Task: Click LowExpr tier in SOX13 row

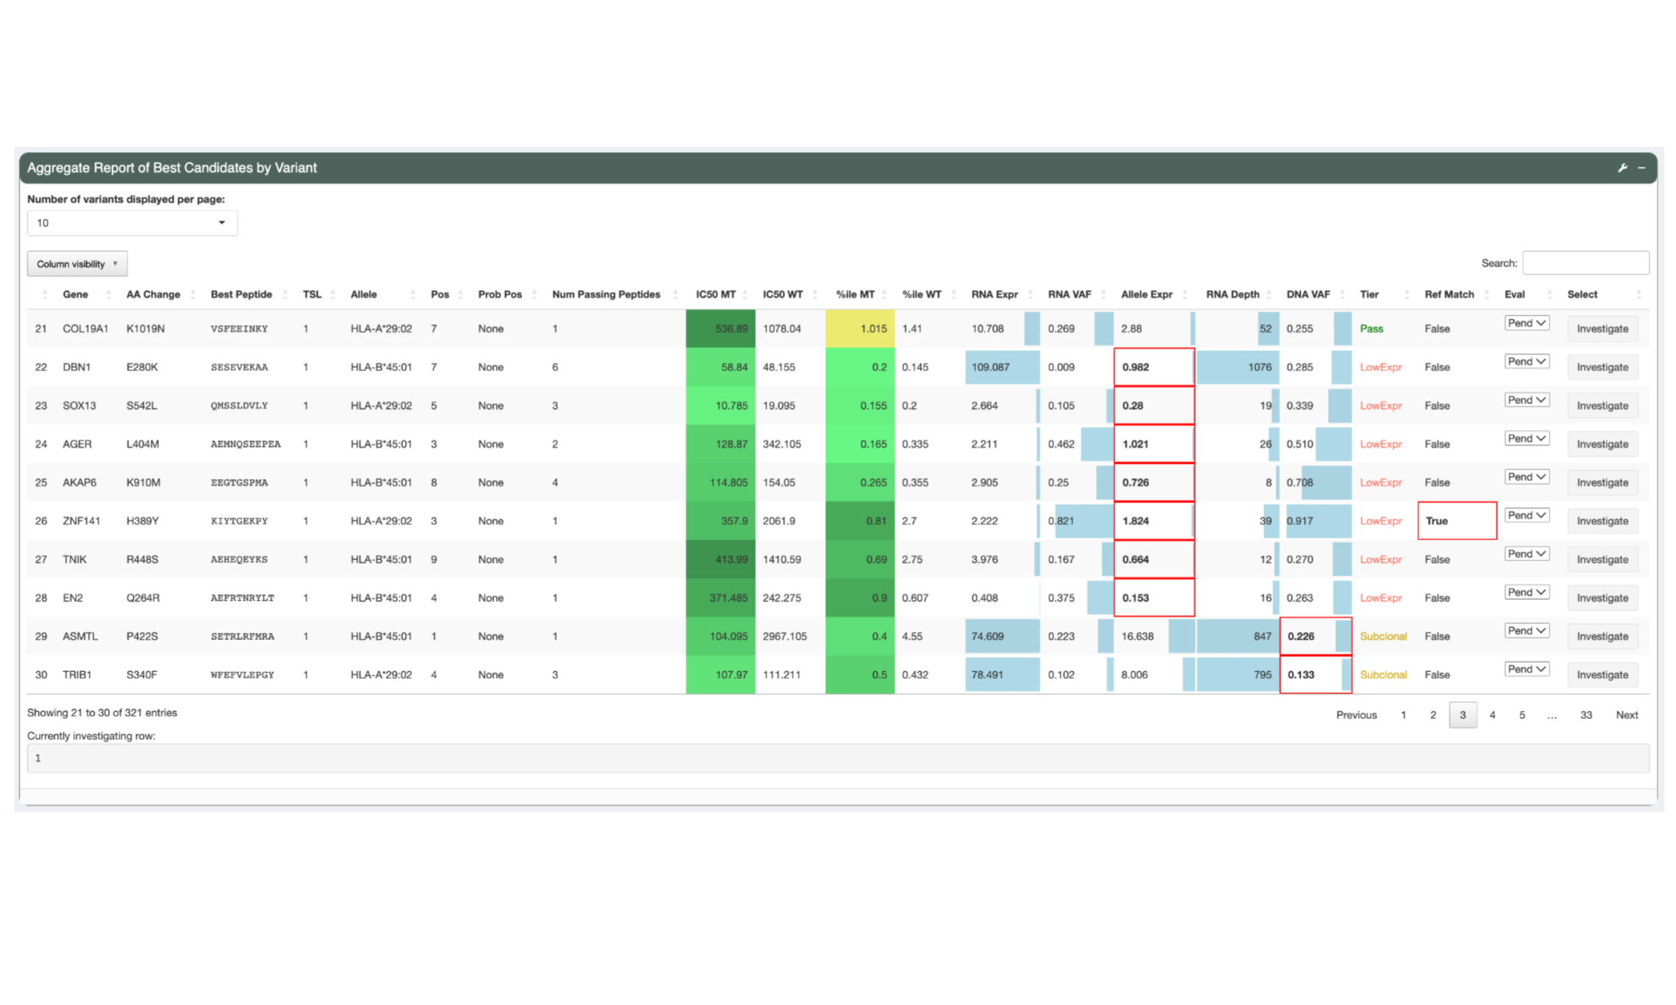Action: (x=1380, y=405)
